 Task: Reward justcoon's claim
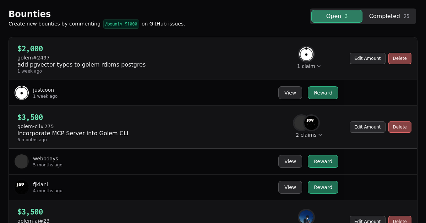323,93
